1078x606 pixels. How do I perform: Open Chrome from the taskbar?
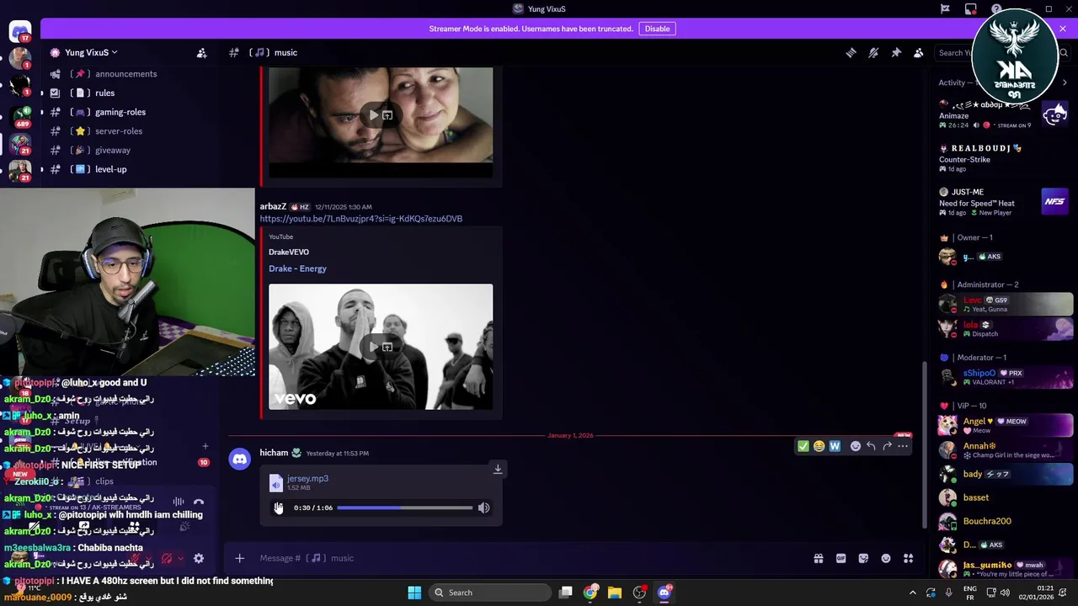pyautogui.click(x=590, y=593)
